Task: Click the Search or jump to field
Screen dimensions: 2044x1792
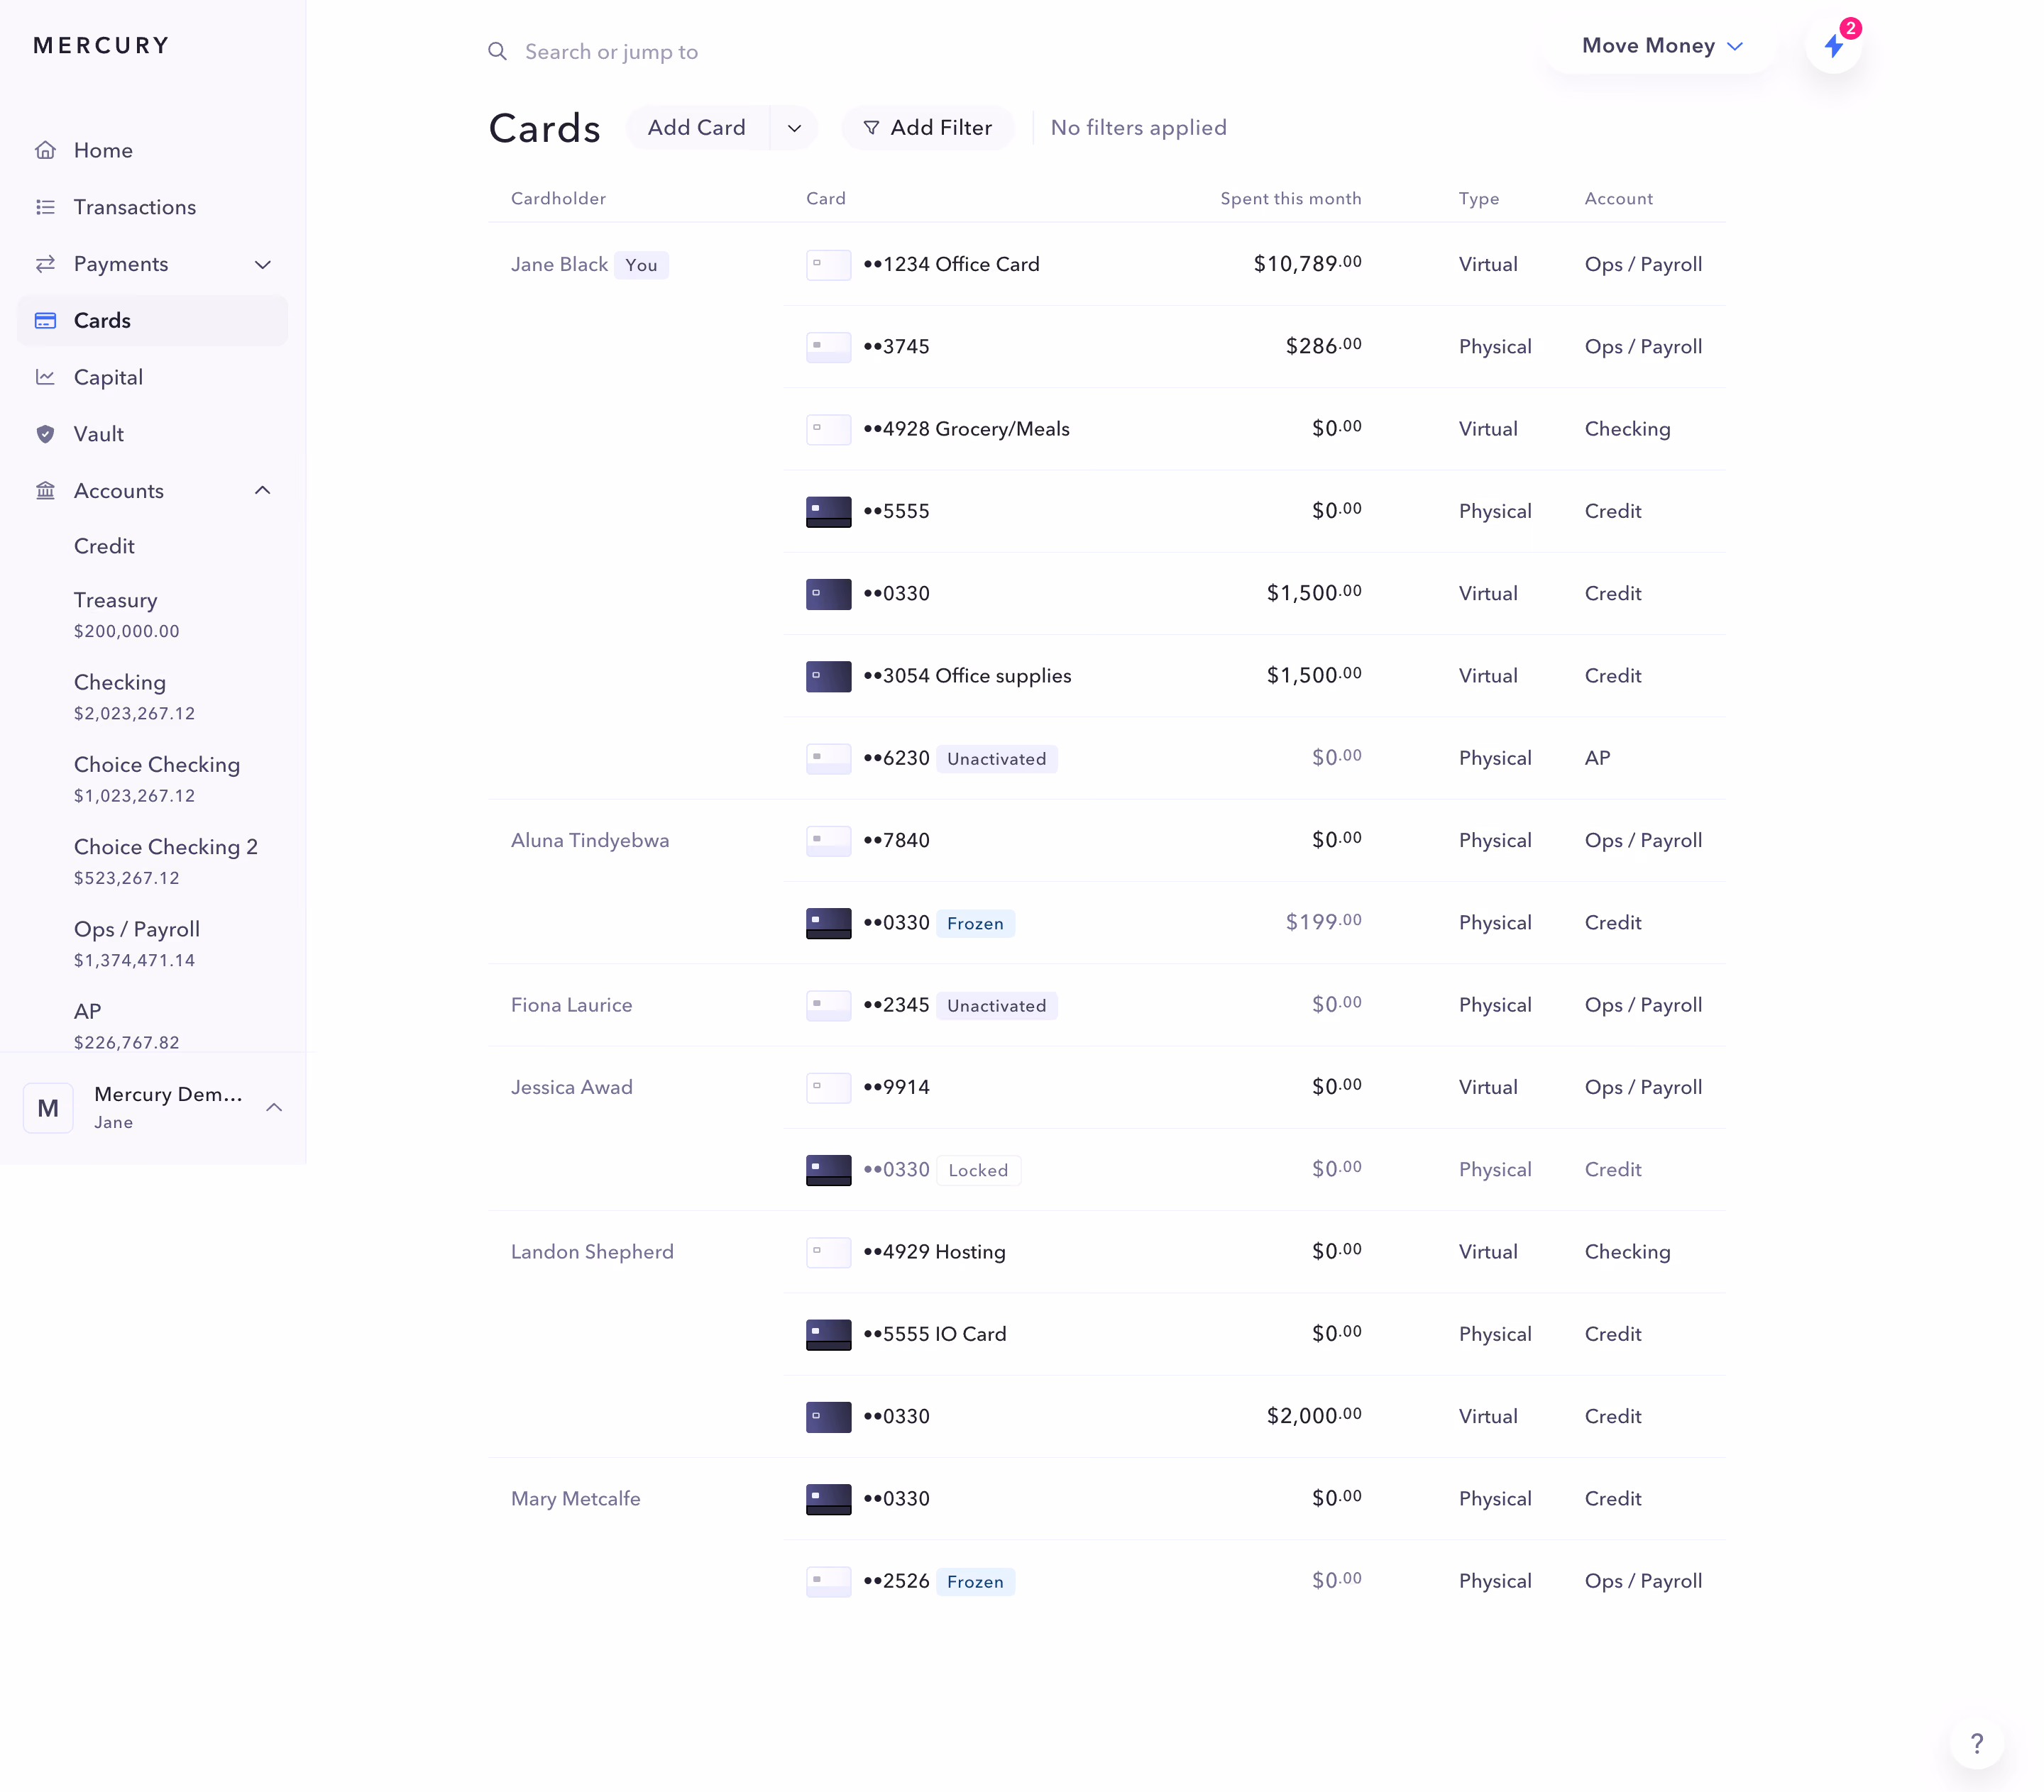Action: point(611,51)
